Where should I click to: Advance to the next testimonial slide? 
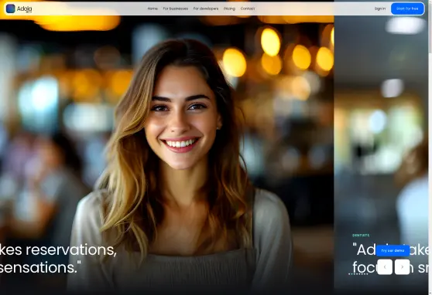[403, 266]
